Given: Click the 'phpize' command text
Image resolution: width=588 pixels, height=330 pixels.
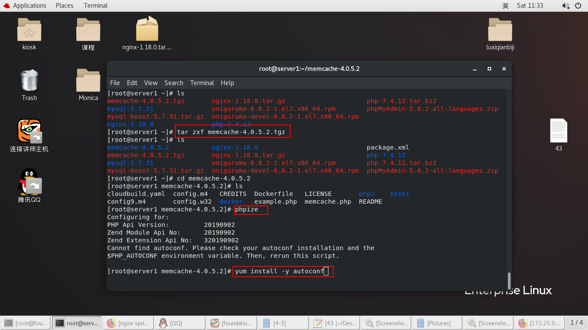Looking at the screenshot, I should click(247, 209).
